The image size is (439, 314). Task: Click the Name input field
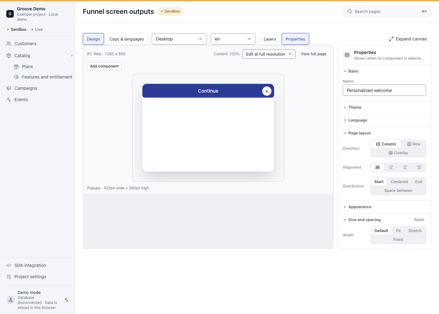384,90
